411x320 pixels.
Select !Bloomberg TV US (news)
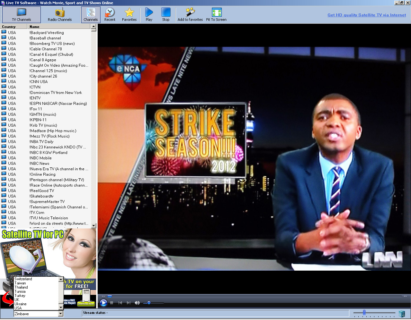[x=46, y=43]
